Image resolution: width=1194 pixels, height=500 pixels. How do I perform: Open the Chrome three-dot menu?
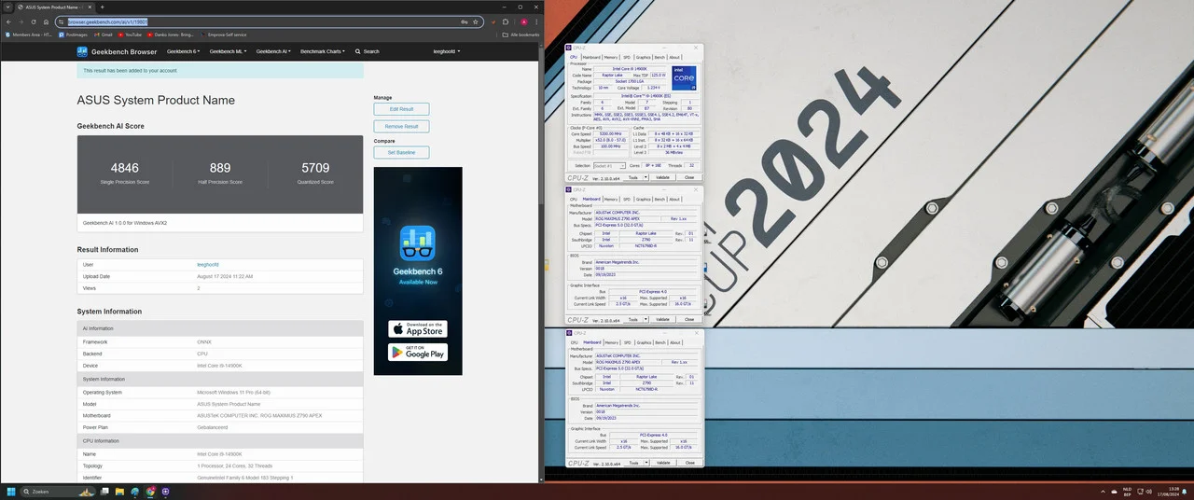pos(535,21)
